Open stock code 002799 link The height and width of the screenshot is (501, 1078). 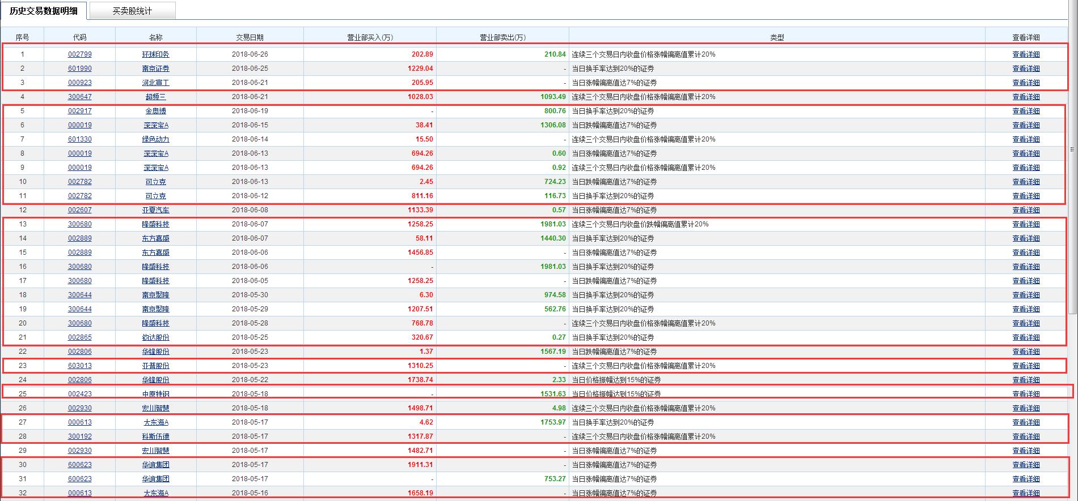point(79,54)
